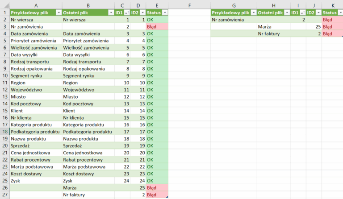Expand the ID2 filter arrow in column D

[142, 13]
